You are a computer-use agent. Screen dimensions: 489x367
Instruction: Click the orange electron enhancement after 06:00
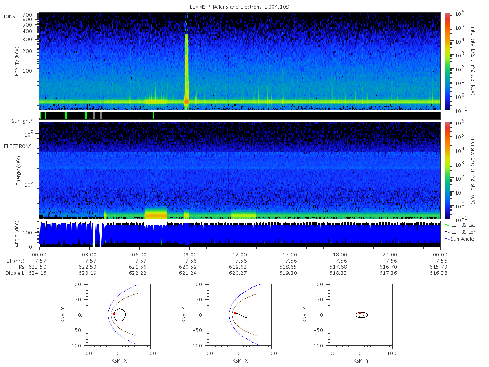coord(156,214)
